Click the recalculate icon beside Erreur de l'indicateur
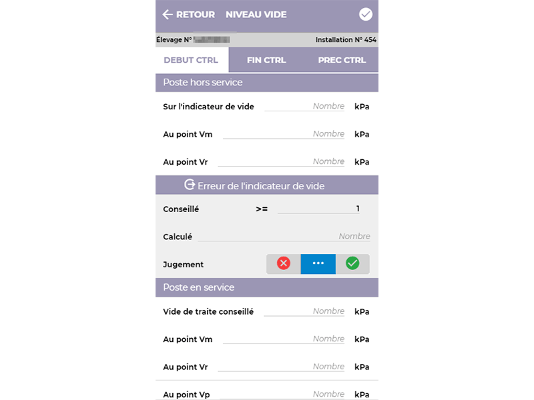 [190, 185]
